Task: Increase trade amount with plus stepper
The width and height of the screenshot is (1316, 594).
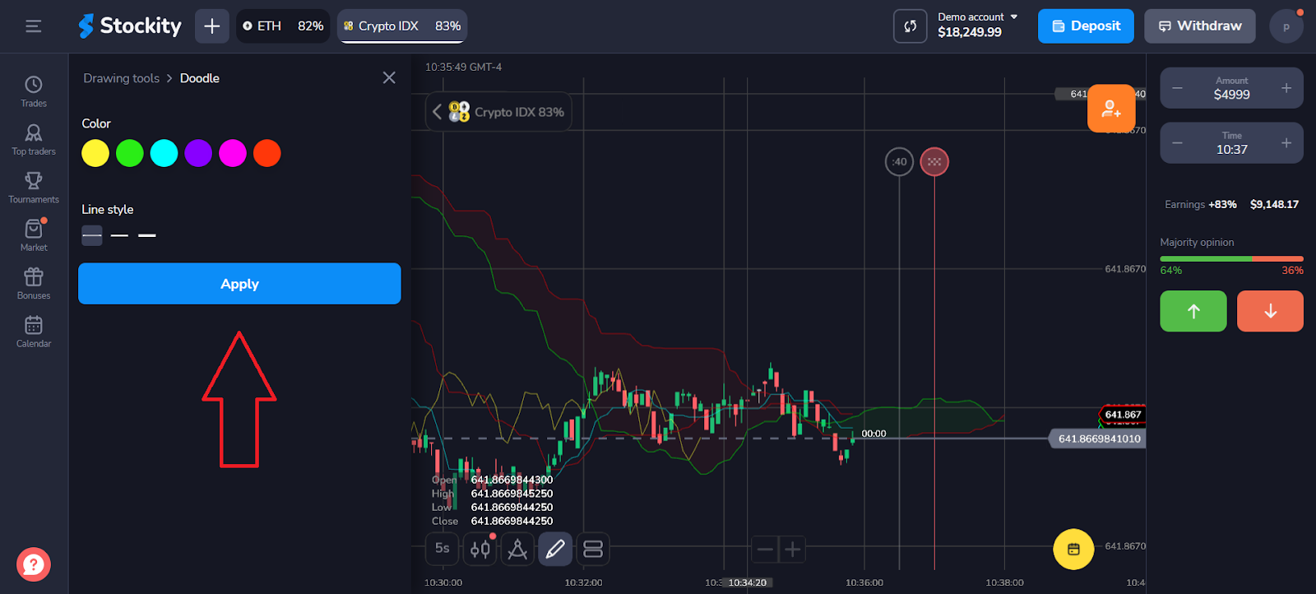Action: click(1286, 88)
